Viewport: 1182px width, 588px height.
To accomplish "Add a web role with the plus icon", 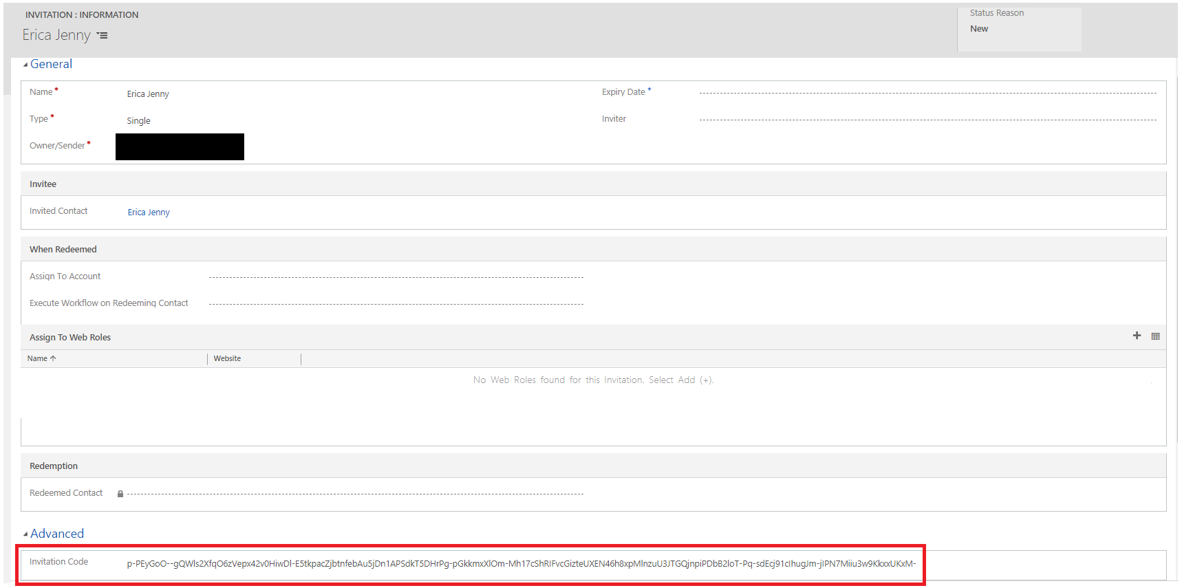I will (x=1137, y=336).
